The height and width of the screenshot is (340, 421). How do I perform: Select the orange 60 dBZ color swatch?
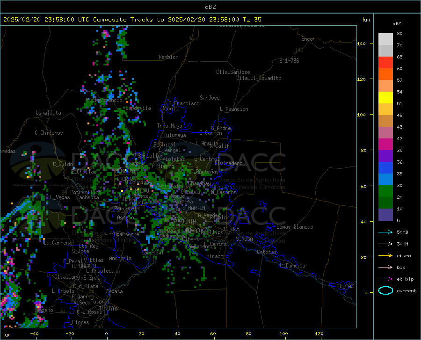[x=385, y=74]
